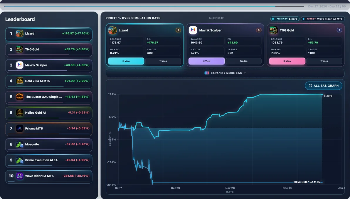Click the Wave Rider EA MT5 icon

[x=20, y=176]
